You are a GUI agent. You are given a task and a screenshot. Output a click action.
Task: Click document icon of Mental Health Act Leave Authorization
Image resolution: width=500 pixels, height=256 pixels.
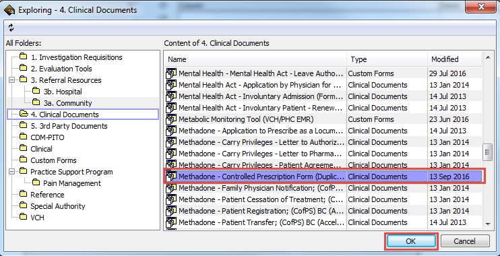click(171, 73)
